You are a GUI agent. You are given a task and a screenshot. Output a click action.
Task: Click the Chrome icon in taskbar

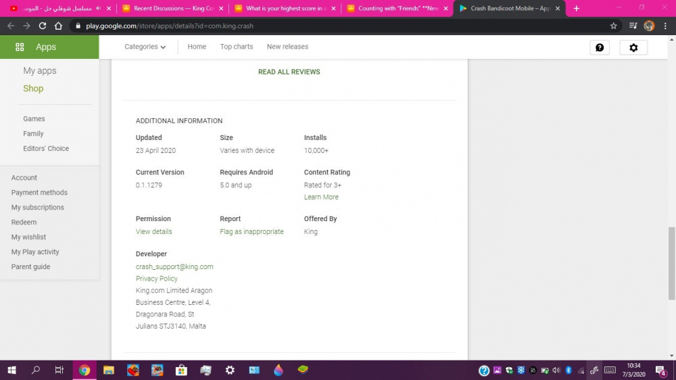84,370
